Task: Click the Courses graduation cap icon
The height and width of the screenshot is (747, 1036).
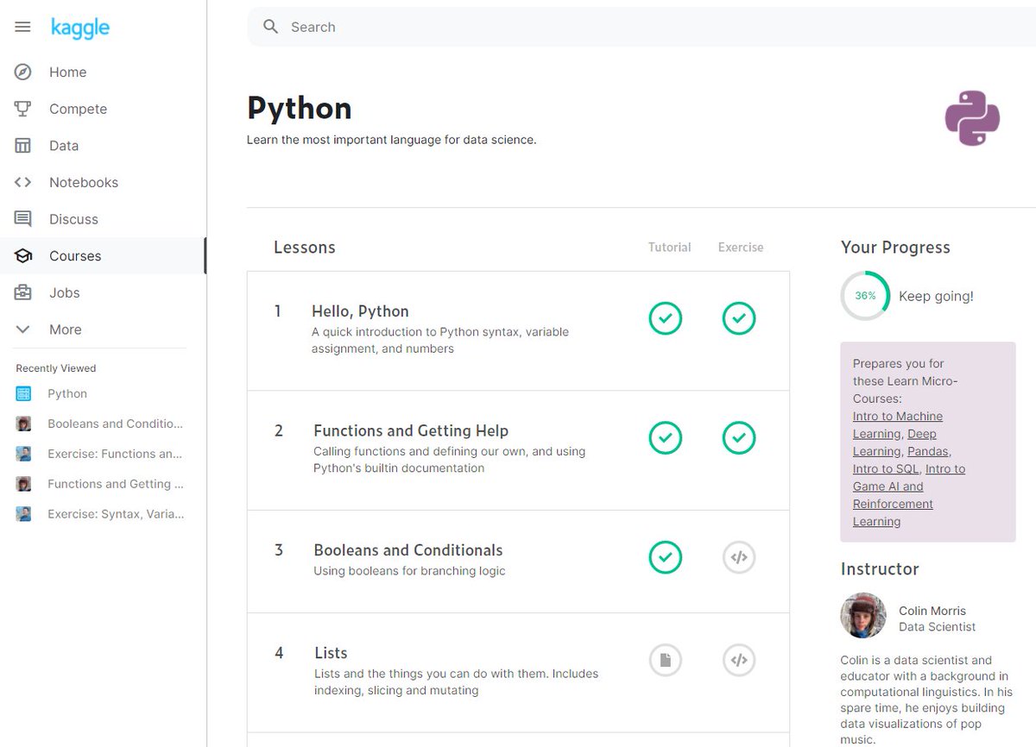Action: [23, 256]
